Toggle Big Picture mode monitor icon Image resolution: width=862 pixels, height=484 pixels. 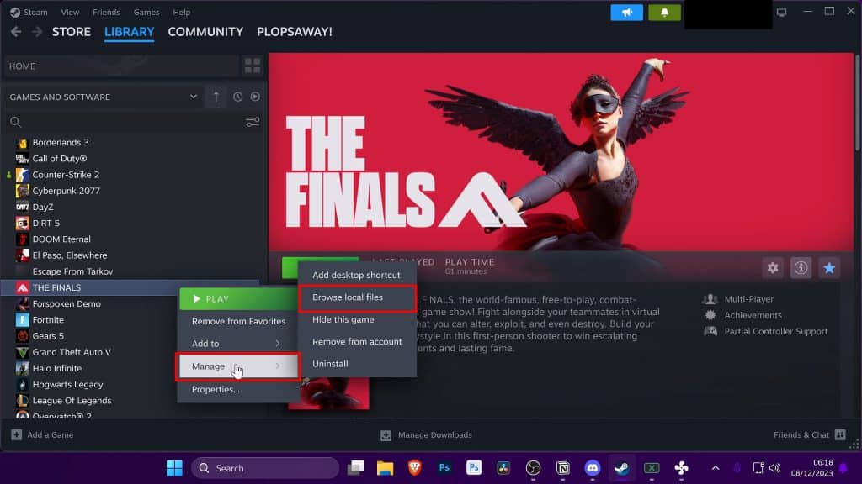point(781,12)
